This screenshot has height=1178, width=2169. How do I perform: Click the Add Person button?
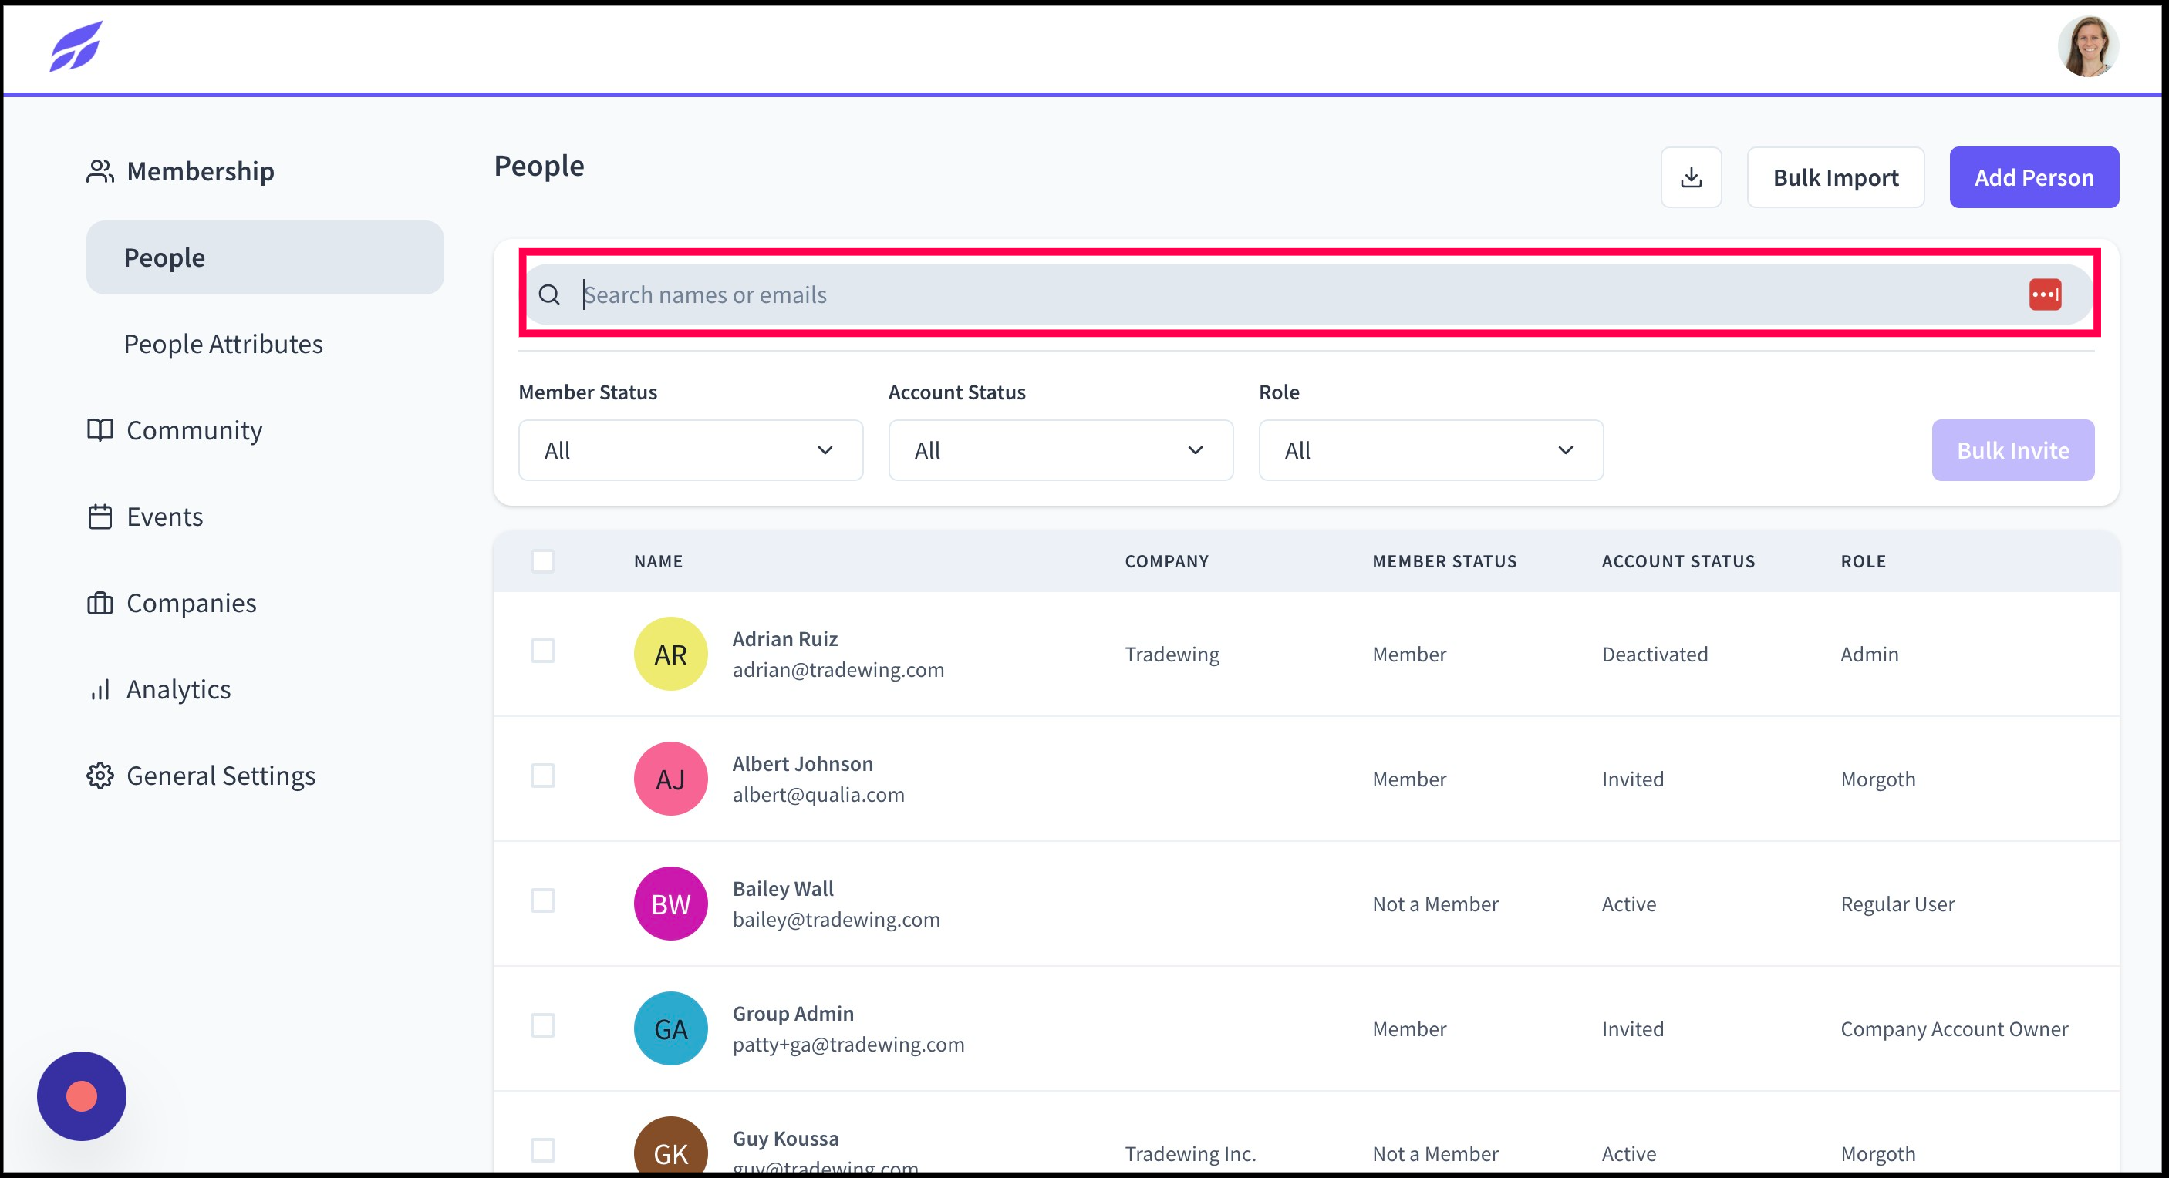tap(2033, 177)
